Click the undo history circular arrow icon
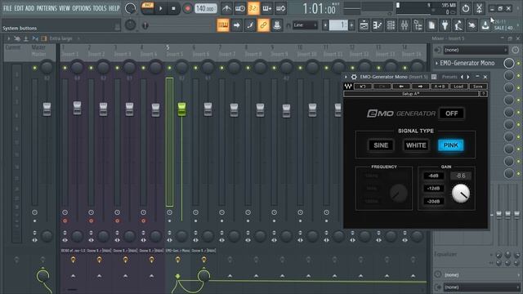 click(x=466, y=8)
